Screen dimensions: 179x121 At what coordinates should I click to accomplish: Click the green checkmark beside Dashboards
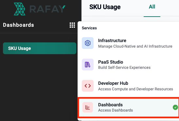pyautogui.click(x=175, y=107)
